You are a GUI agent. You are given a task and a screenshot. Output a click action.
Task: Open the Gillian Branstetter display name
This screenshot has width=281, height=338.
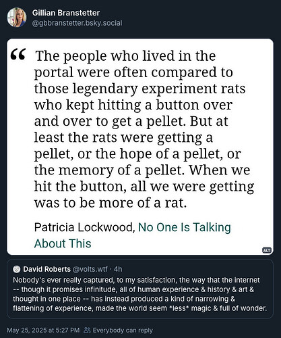coord(66,13)
